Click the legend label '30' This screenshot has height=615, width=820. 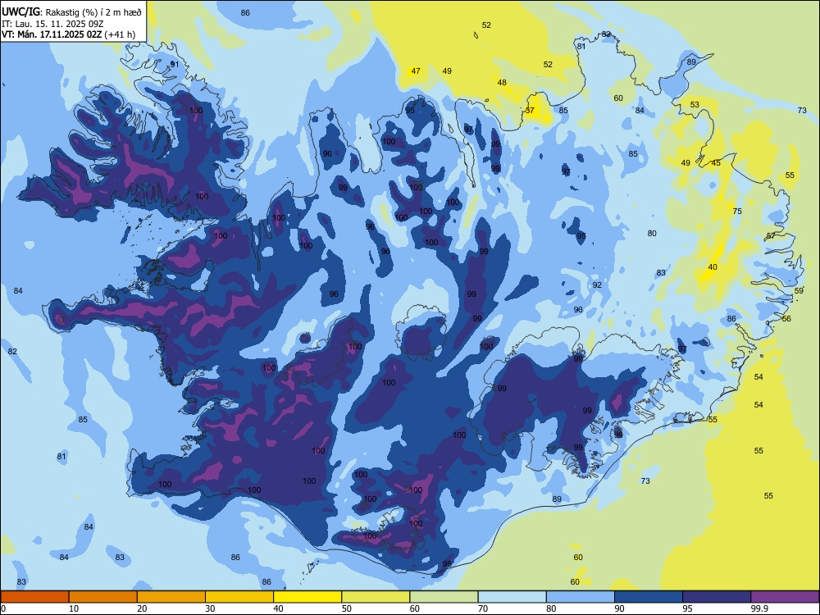point(210,608)
